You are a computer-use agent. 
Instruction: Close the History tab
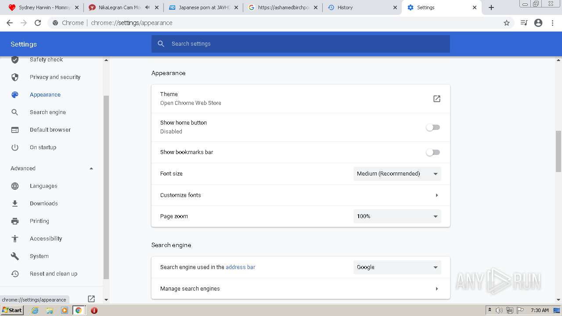pyautogui.click(x=395, y=7)
